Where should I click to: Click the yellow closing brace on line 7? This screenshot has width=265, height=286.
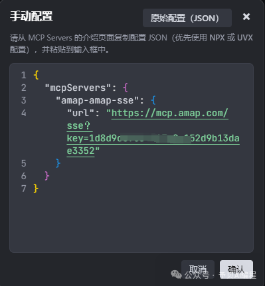coord(36,188)
